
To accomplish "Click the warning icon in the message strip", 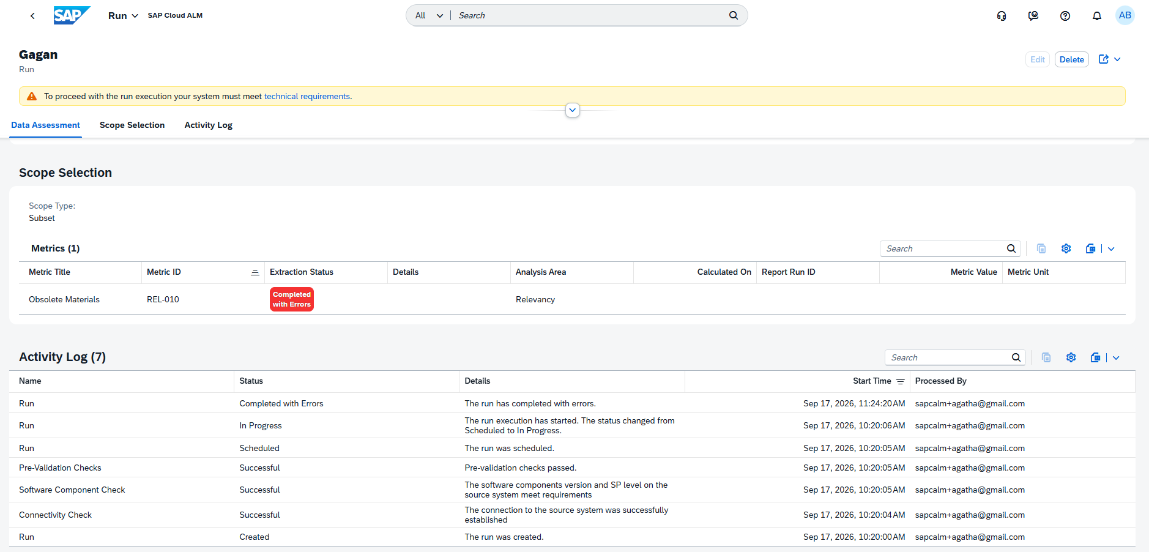I will tap(32, 97).
